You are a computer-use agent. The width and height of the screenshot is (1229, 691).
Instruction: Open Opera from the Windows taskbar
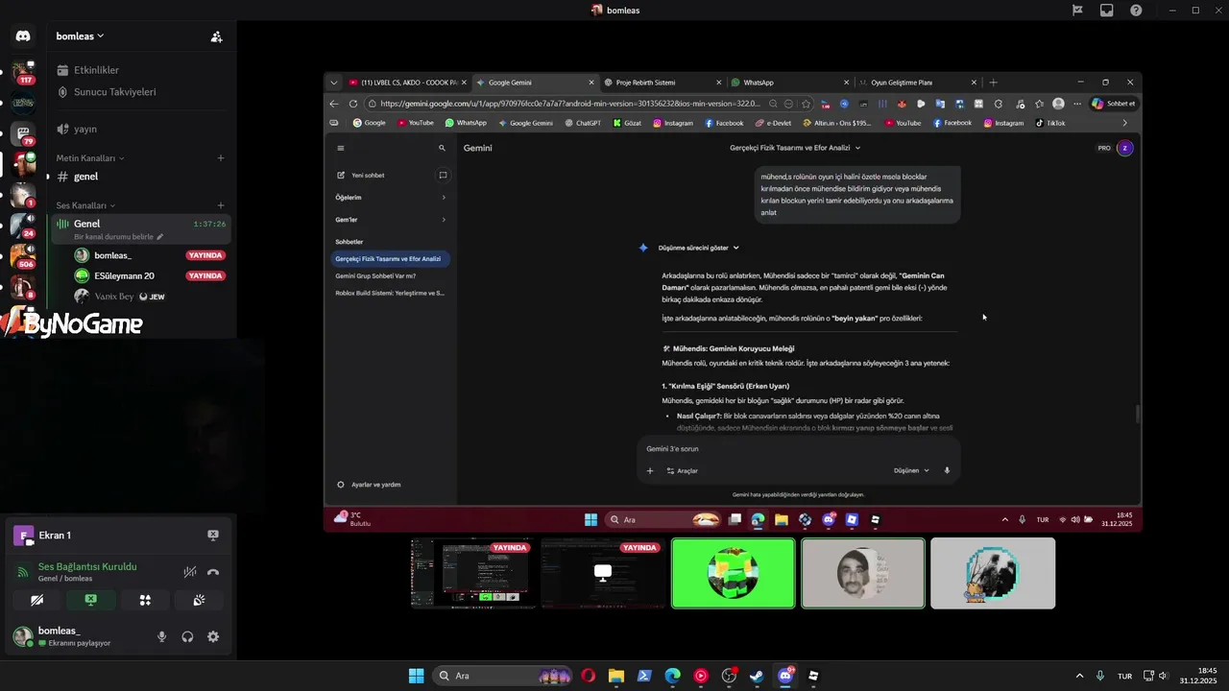pos(588,676)
